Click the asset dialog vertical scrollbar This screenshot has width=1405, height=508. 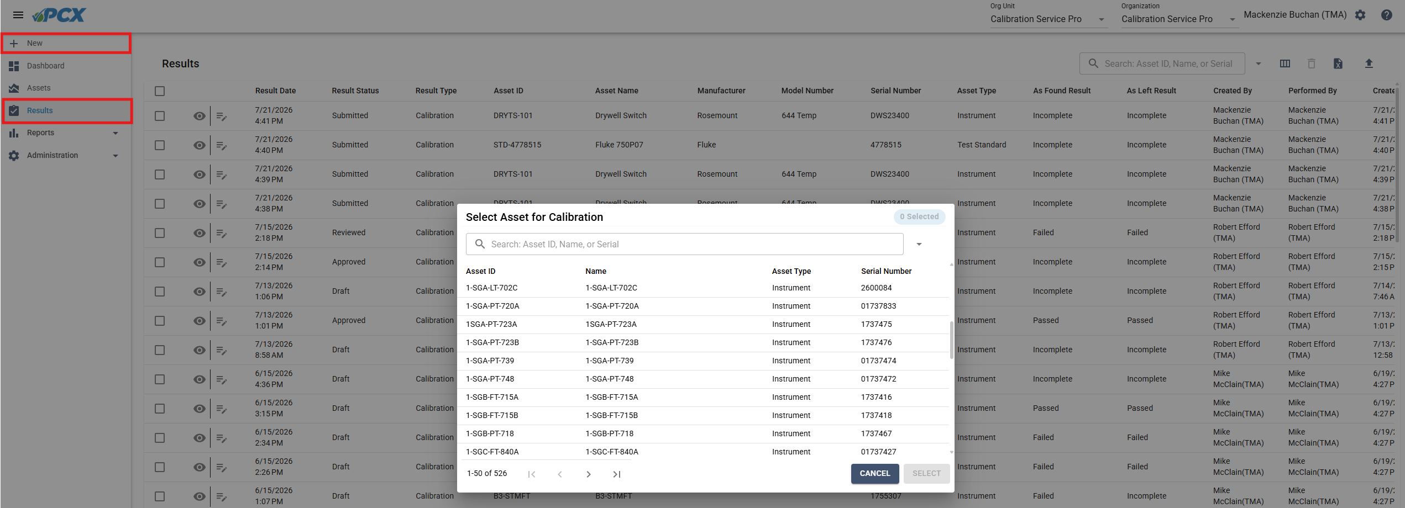(951, 340)
